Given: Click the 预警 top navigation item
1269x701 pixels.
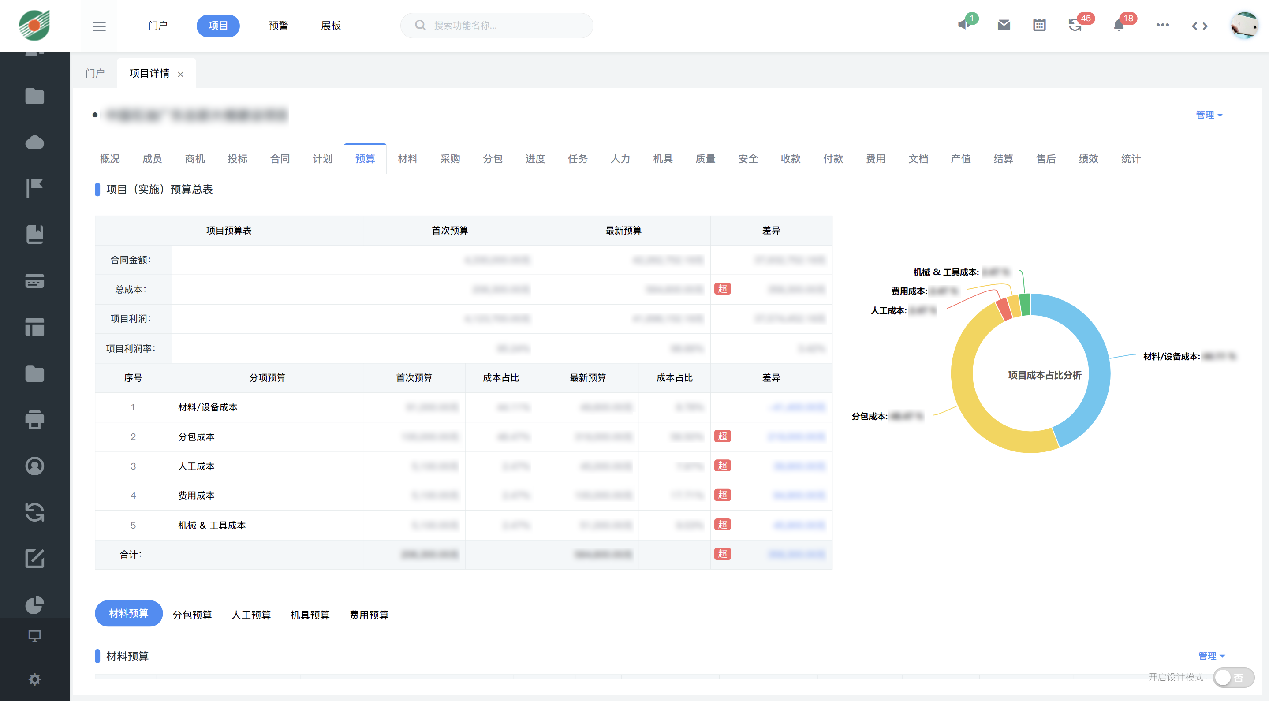Looking at the screenshot, I should pyautogui.click(x=278, y=26).
